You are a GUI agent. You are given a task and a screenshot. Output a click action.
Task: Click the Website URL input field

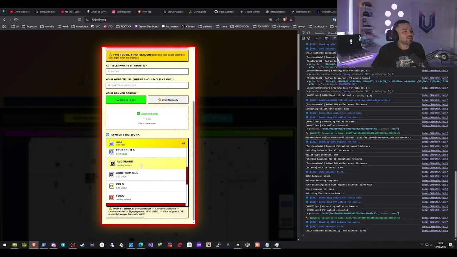147,85
